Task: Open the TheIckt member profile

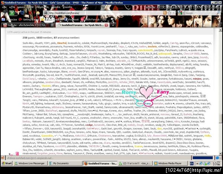Action: click(x=46, y=86)
